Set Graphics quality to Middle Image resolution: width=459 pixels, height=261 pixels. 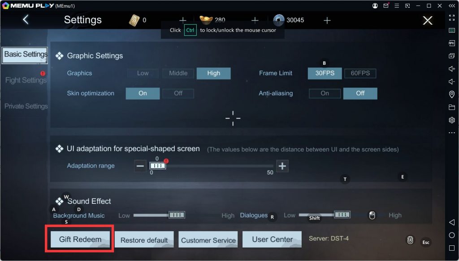(x=178, y=73)
